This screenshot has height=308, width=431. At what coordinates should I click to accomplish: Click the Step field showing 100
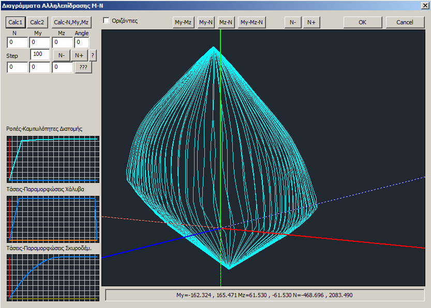pyautogui.click(x=40, y=54)
